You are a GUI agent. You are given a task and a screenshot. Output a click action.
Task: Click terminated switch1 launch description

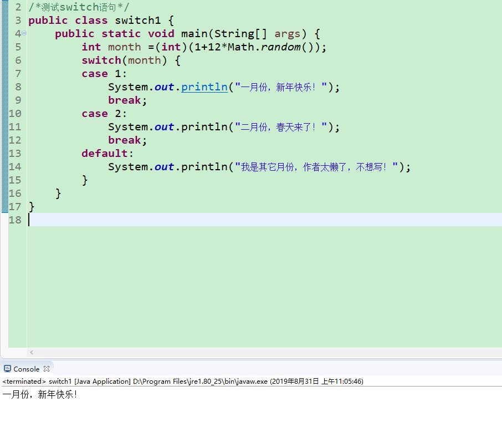[182, 382]
